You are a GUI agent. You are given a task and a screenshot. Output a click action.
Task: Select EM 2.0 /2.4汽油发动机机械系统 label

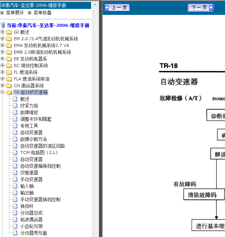[46, 39]
